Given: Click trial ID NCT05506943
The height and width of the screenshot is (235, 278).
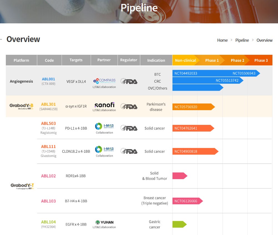Looking at the screenshot, I should 244,73.
